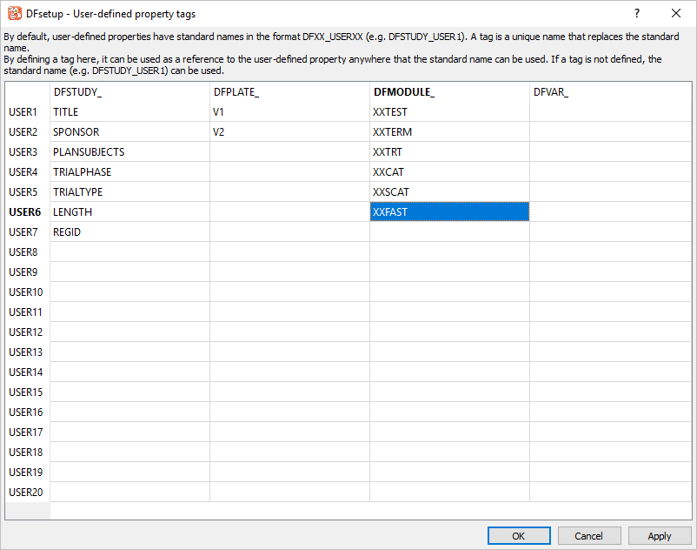
Task: Click the DFsetup app icon in title bar
Action: 14,13
